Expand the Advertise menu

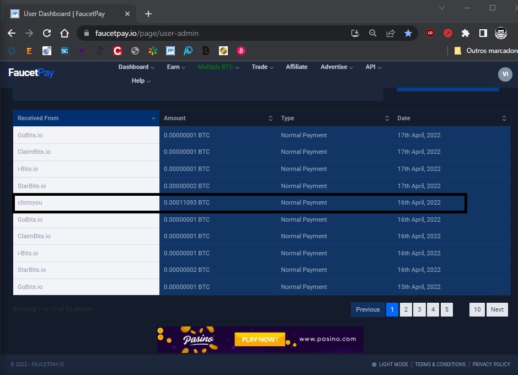[x=337, y=67]
